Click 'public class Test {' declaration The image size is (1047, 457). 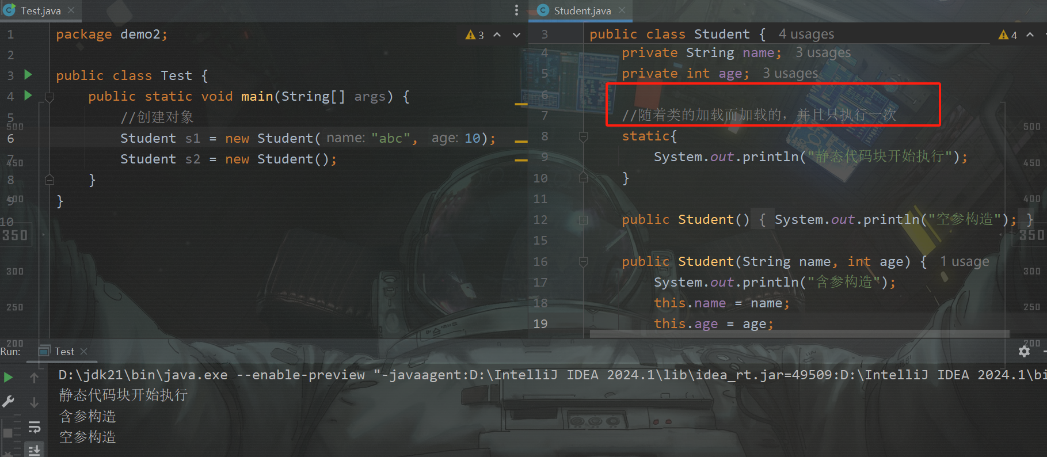coord(132,76)
